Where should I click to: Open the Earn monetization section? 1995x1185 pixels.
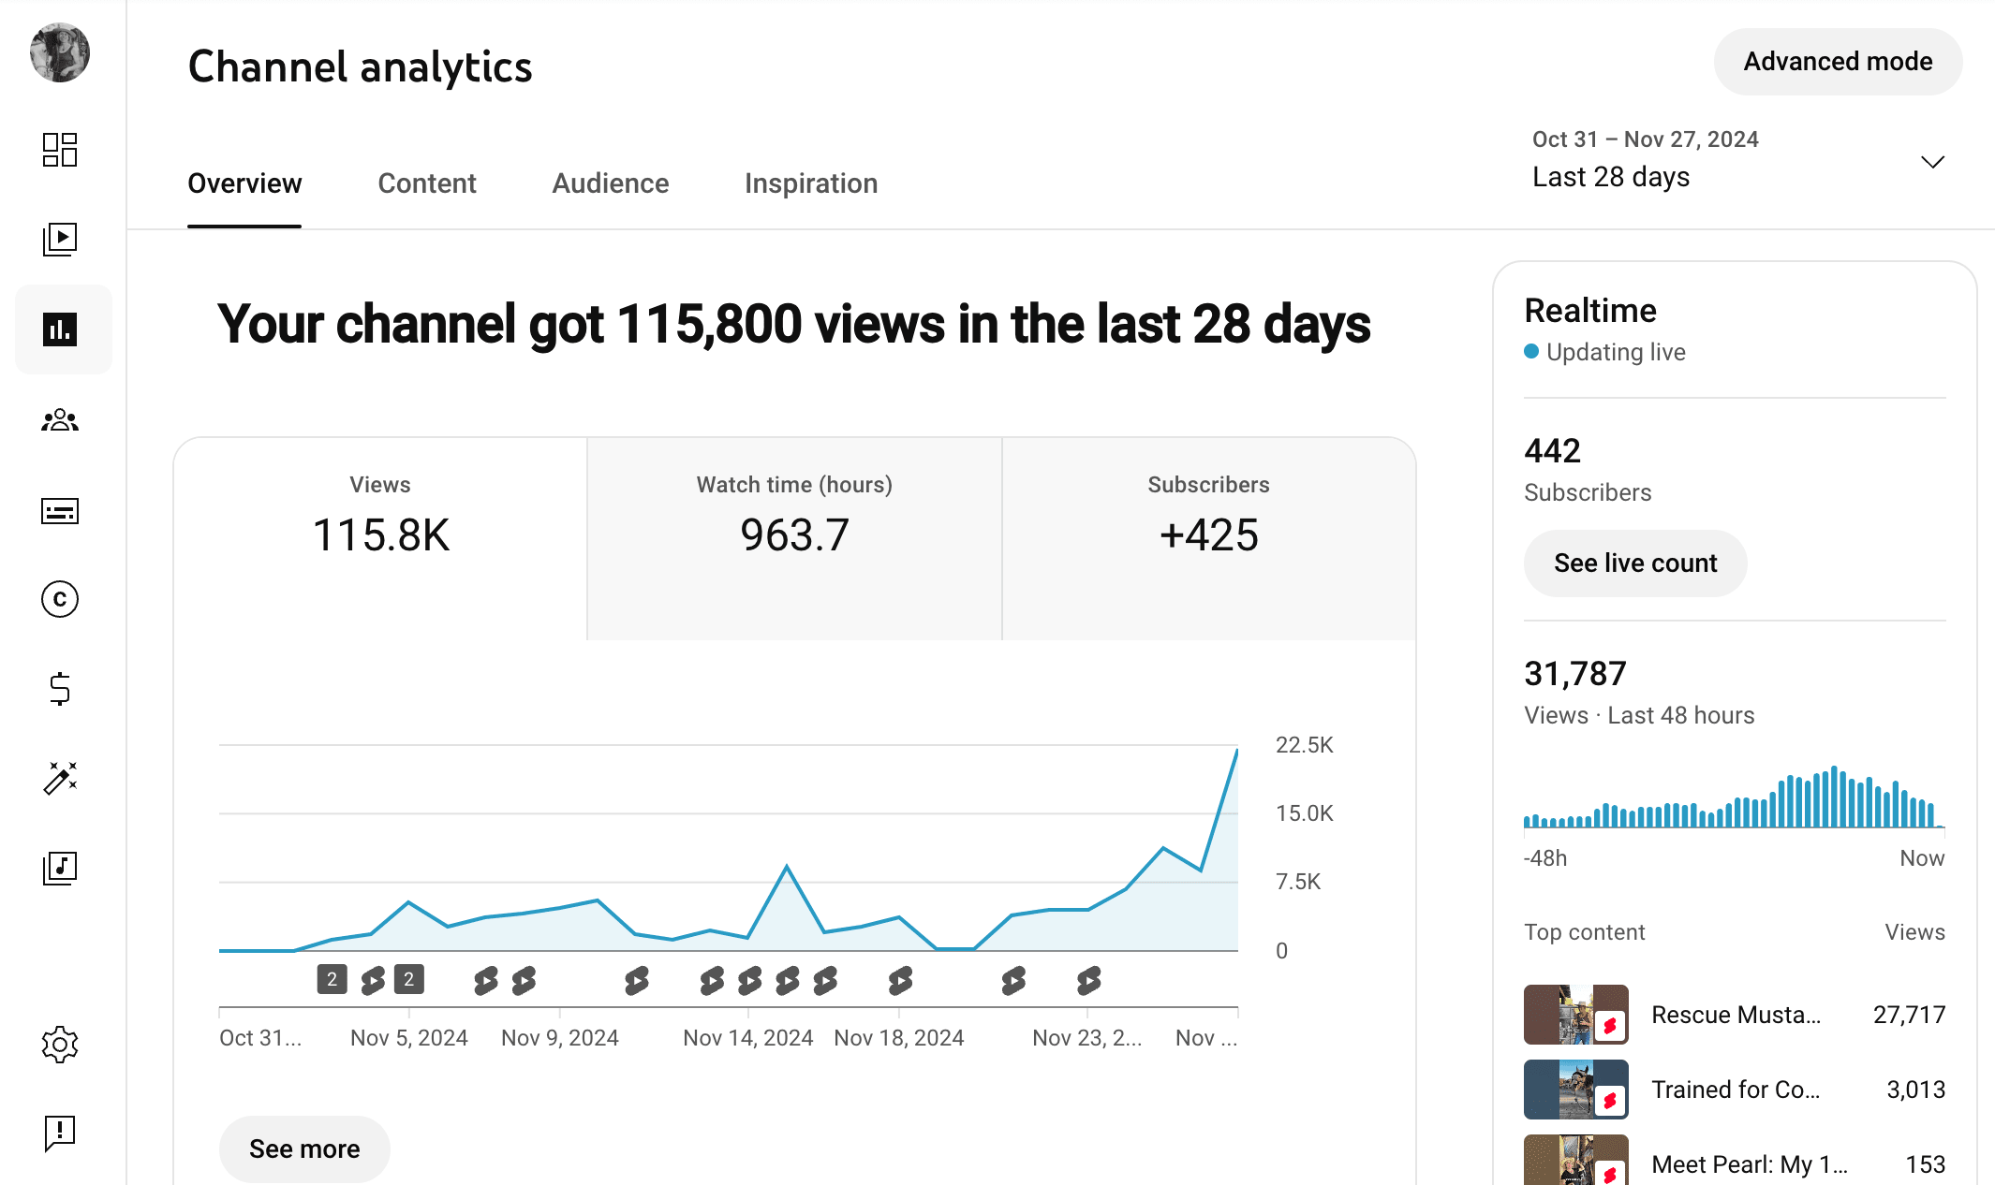point(60,690)
